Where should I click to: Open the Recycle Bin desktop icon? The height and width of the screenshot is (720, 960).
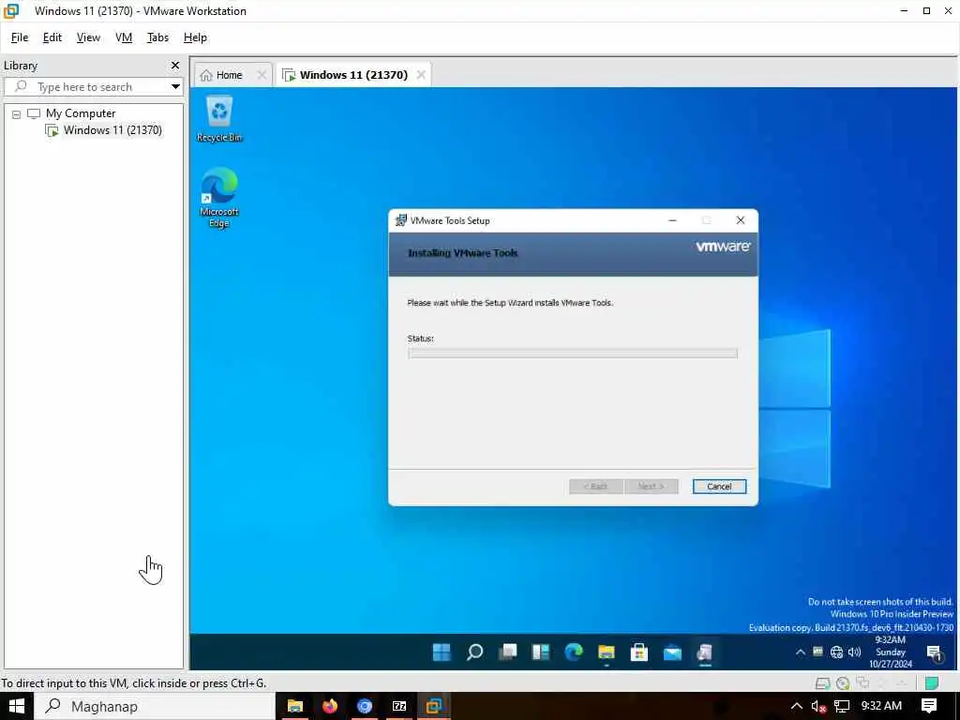click(x=219, y=119)
